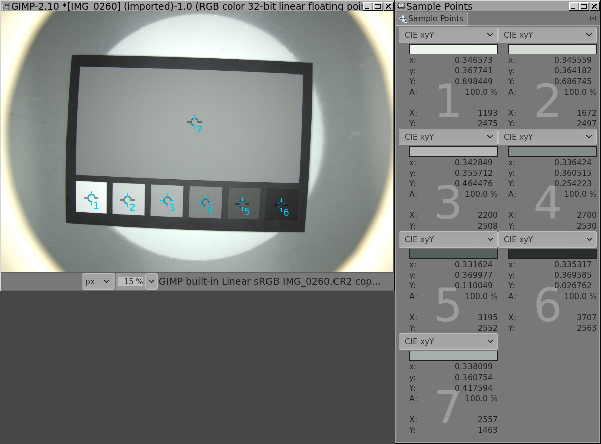Select the Sample Points tab

[432, 19]
